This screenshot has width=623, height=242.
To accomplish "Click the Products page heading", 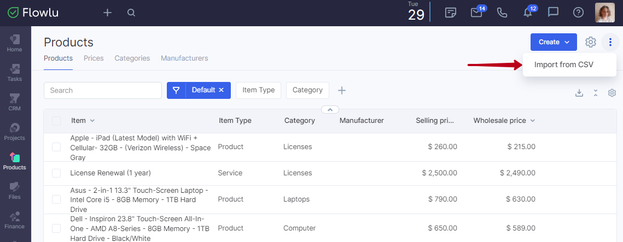I will click(68, 42).
